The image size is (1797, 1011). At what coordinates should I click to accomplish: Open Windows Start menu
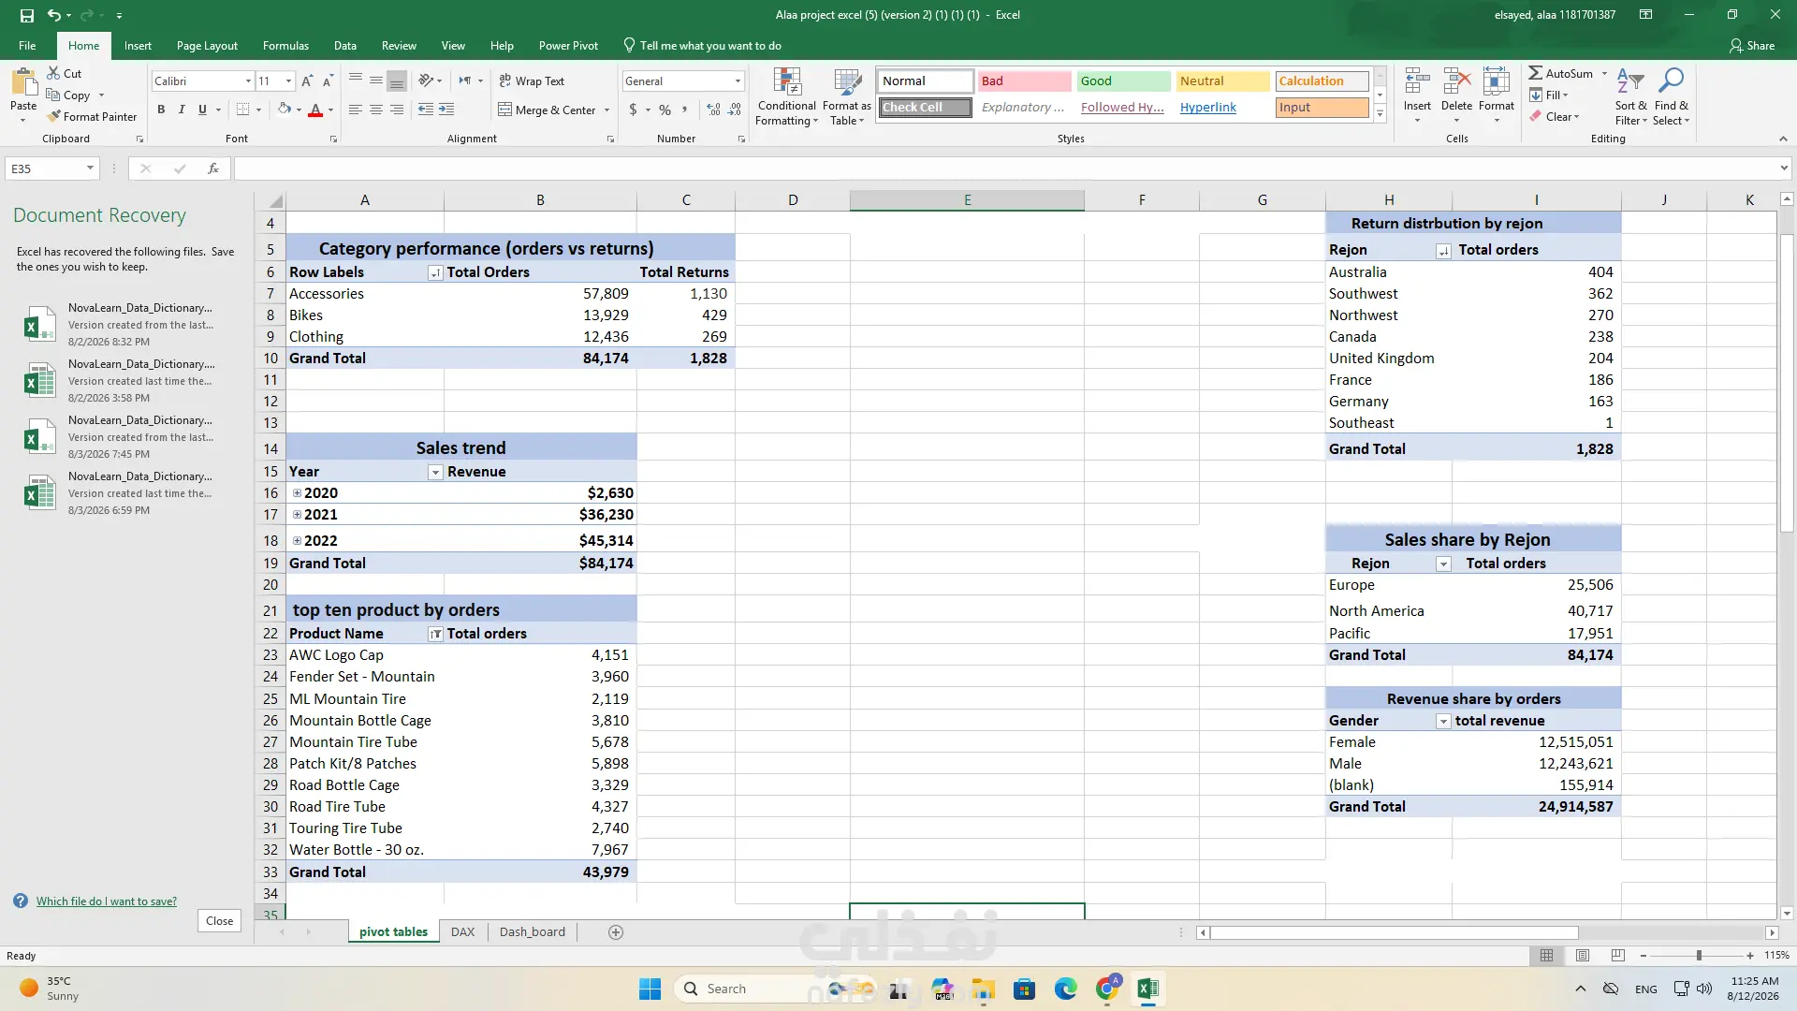(650, 989)
